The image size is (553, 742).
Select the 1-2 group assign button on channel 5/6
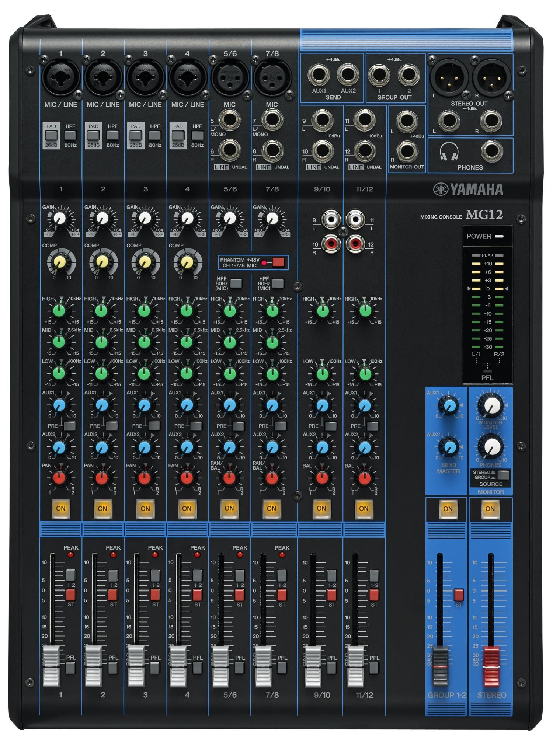(240, 575)
